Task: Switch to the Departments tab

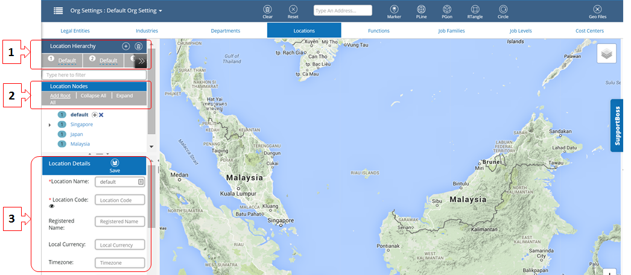Action: point(226,31)
